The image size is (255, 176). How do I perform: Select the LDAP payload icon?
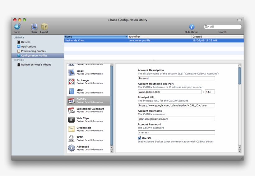[x=71, y=91]
